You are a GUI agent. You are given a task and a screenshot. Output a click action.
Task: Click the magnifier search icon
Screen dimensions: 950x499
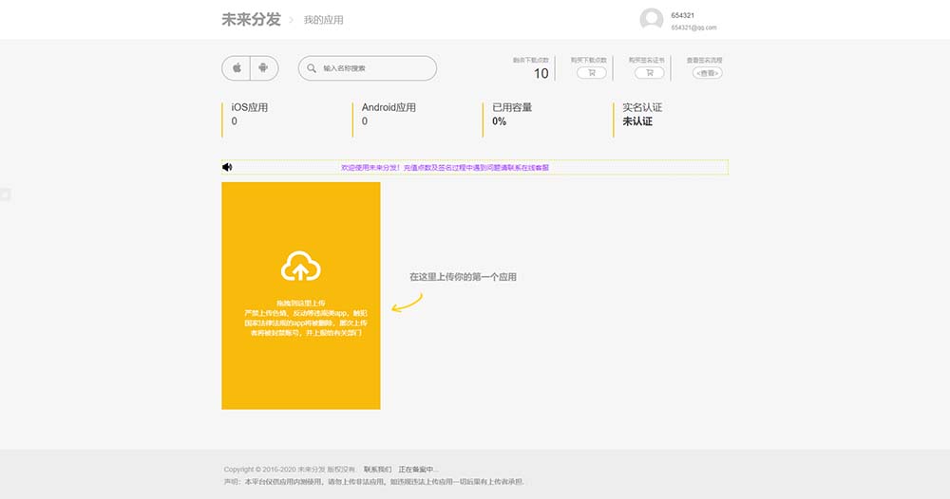tap(312, 68)
